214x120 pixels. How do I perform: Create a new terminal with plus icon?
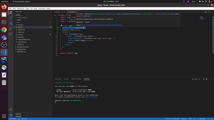coord(199,79)
